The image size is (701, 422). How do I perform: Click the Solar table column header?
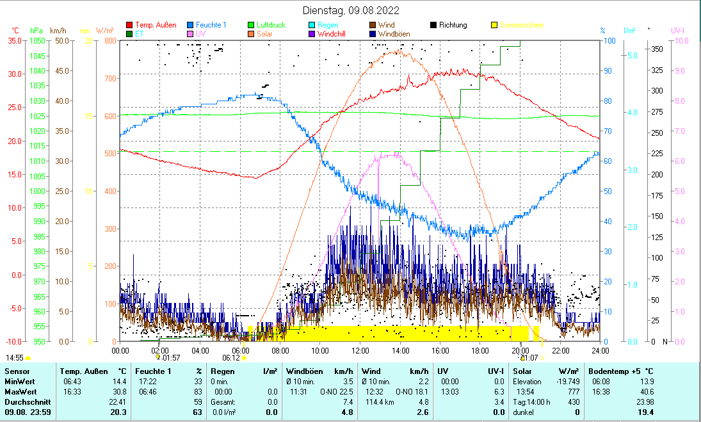522,371
